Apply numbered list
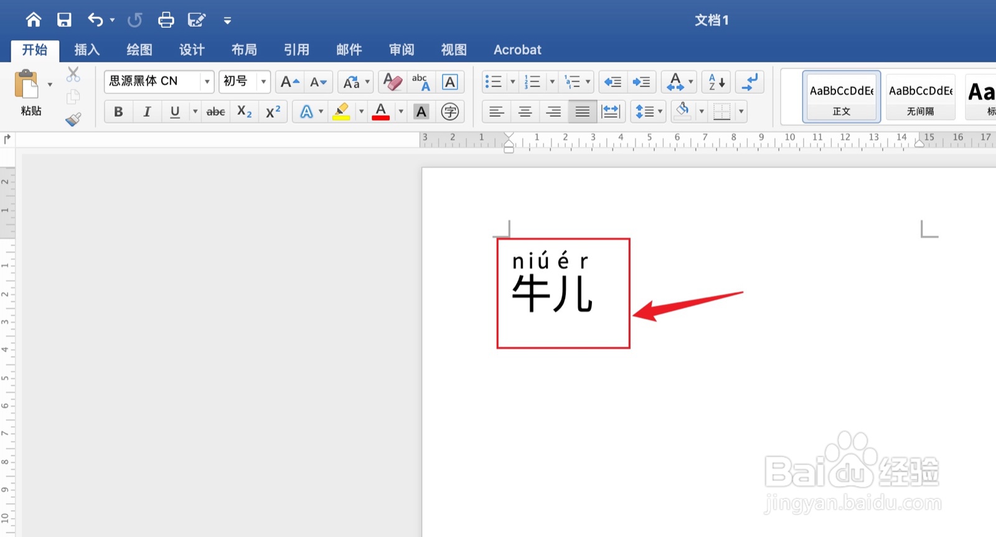The width and height of the screenshot is (996, 537). pyautogui.click(x=532, y=81)
